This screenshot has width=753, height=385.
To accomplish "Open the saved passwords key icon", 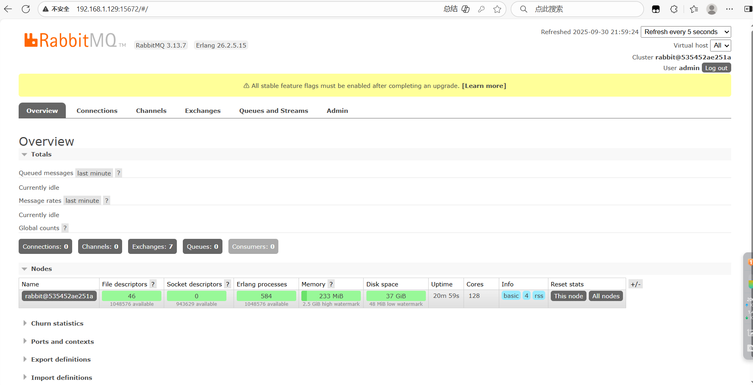I will 481,9.
